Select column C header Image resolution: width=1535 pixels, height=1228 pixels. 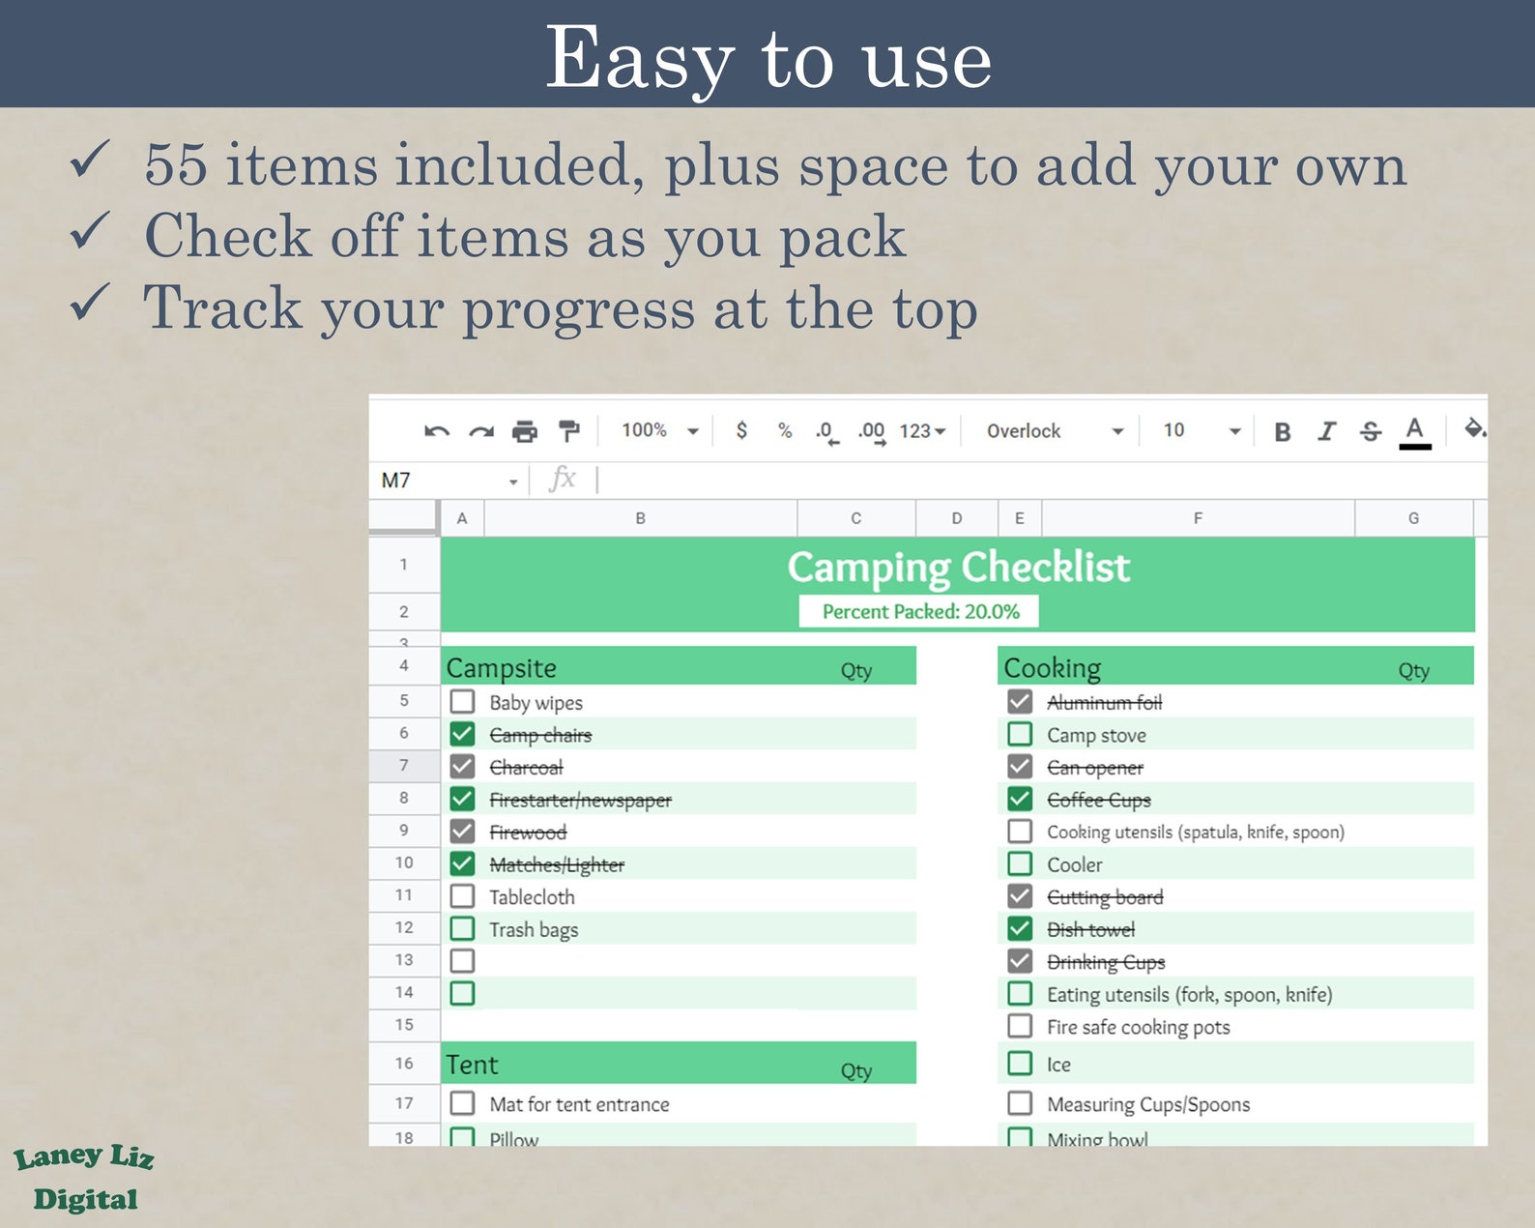[x=855, y=518]
